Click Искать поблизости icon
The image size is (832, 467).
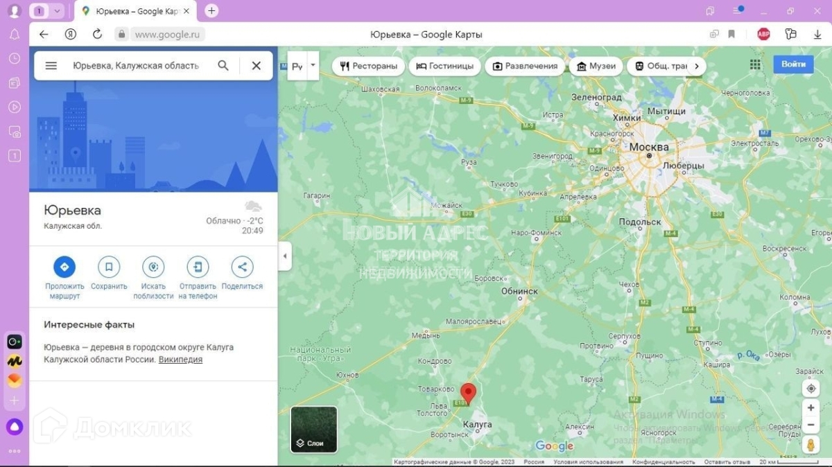(153, 267)
